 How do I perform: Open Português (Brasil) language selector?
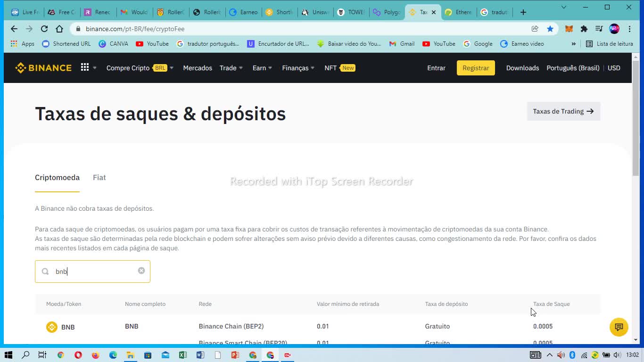coord(573,68)
